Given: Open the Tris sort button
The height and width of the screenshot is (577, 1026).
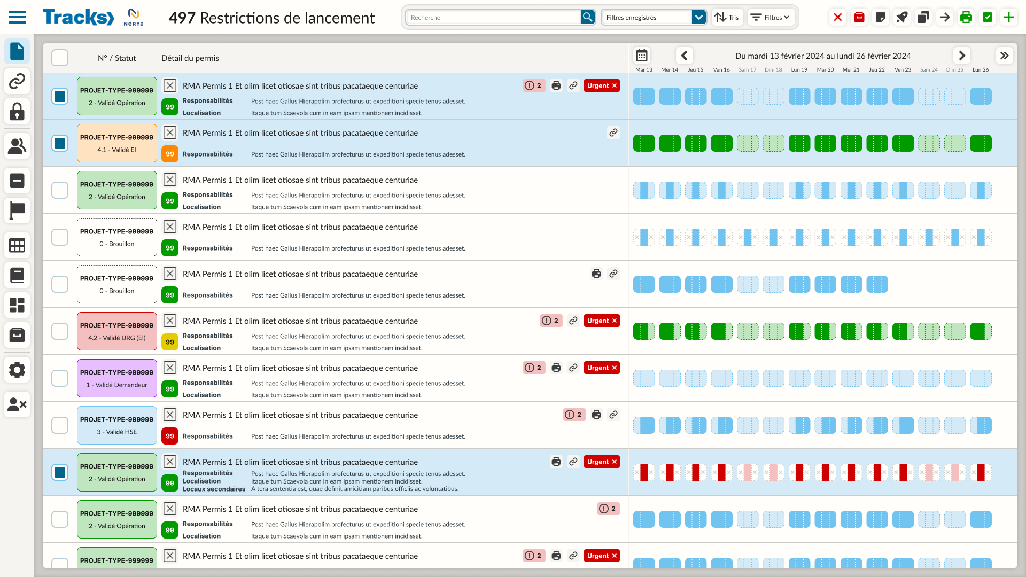Looking at the screenshot, I should 727,17.
